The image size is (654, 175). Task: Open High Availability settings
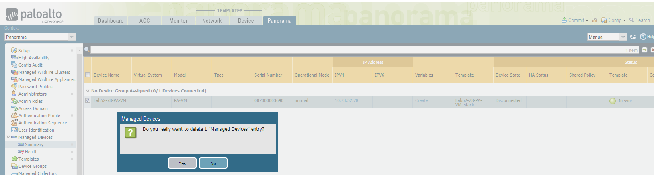tap(34, 58)
